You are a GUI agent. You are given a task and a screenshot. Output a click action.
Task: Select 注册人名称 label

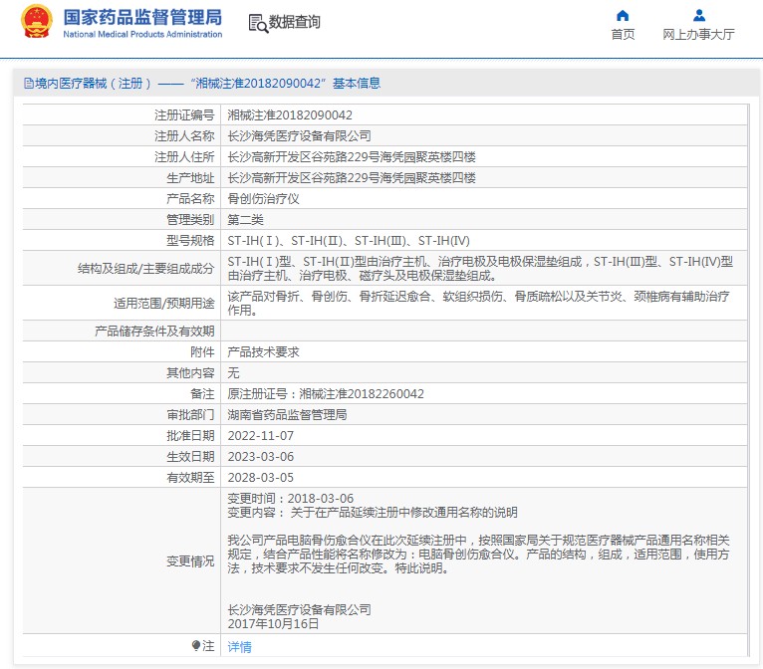[x=184, y=136]
